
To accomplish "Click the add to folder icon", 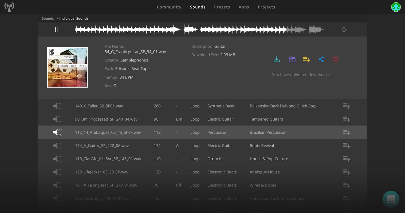I will [292, 59].
